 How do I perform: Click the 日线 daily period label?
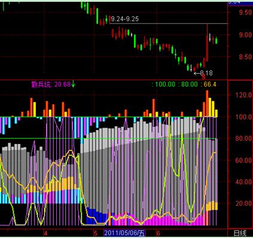(x=240, y=233)
